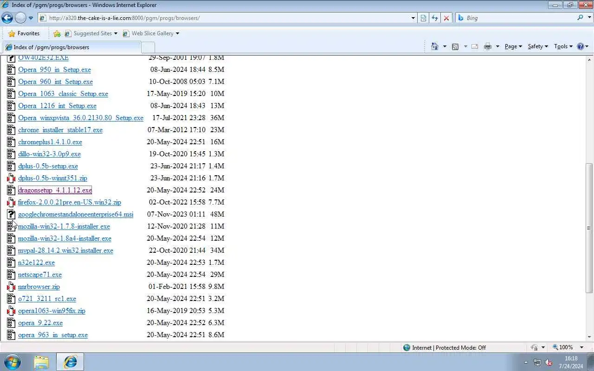
Task: Click the taskbar clock showing 16:18
Action: (571, 358)
